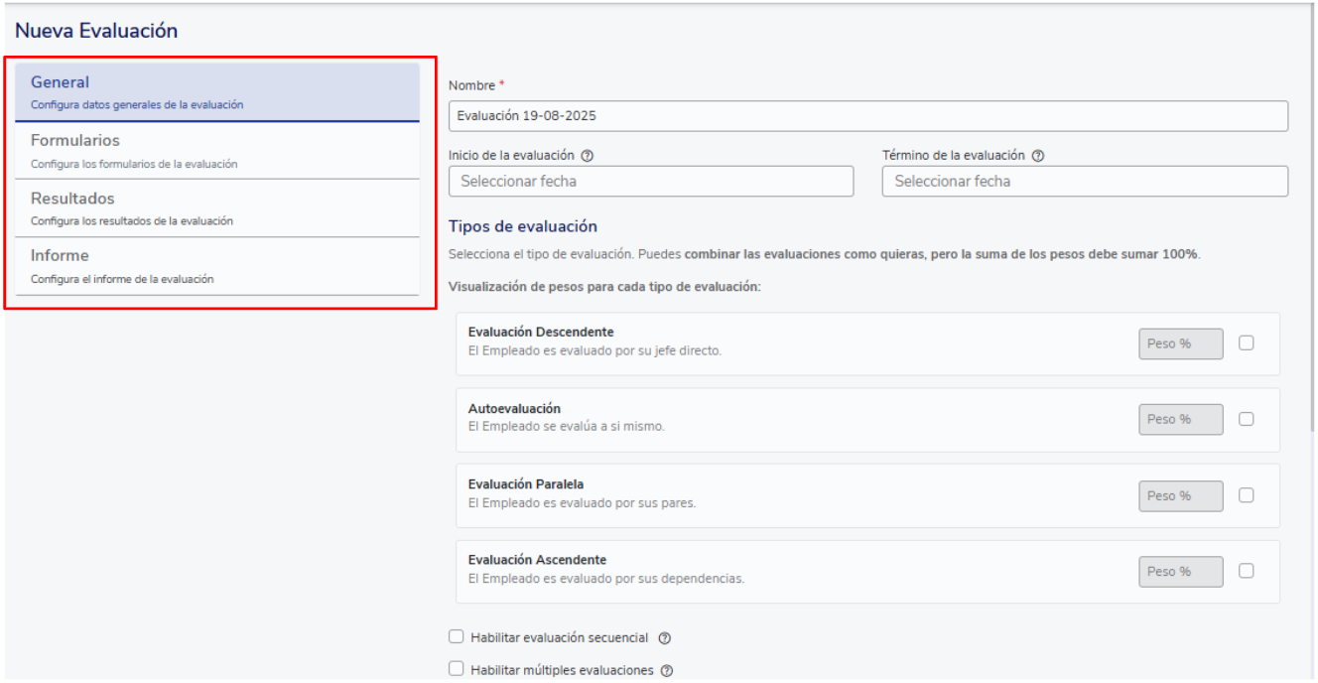Click Peso % field for Autoevaluación
Viewport: 1318px width, 683px height.
pos(1180,419)
